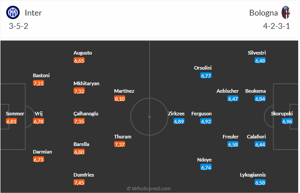Click Sommer's 6,81 rating badge
The image size is (300, 193).
12,121
